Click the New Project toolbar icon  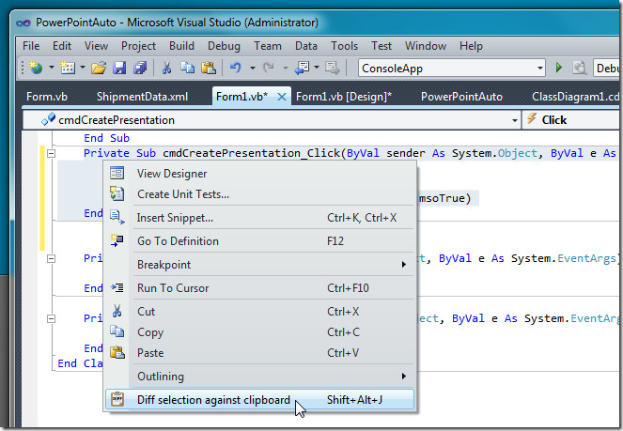click(x=36, y=68)
